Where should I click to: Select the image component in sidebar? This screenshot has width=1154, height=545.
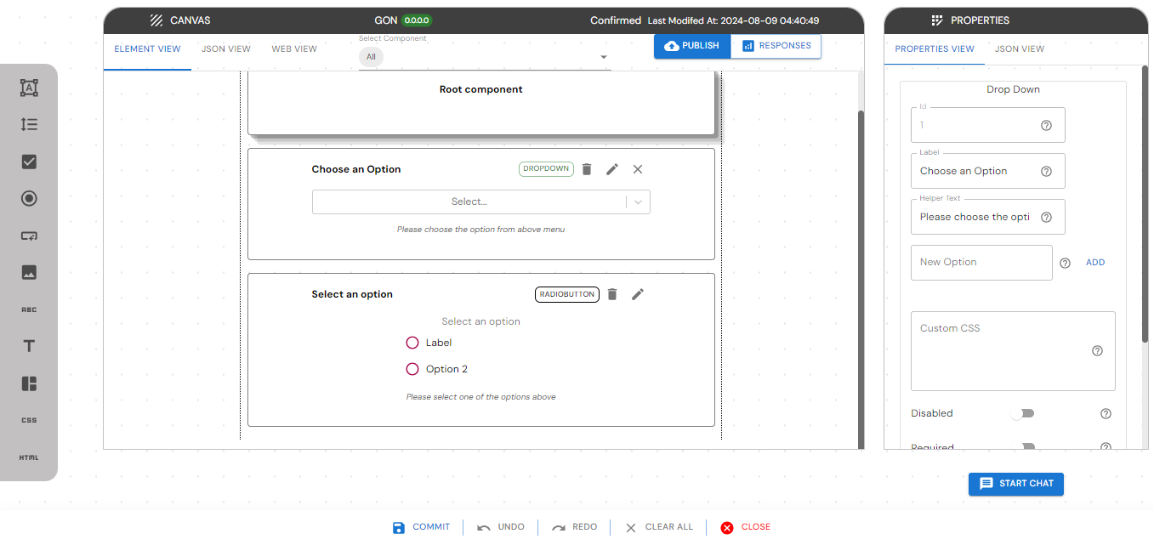29,273
